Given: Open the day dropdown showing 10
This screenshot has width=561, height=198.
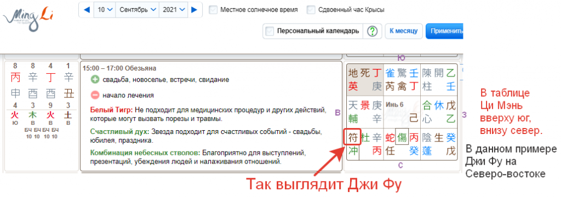Looking at the screenshot, I should (x=105, y=10).
